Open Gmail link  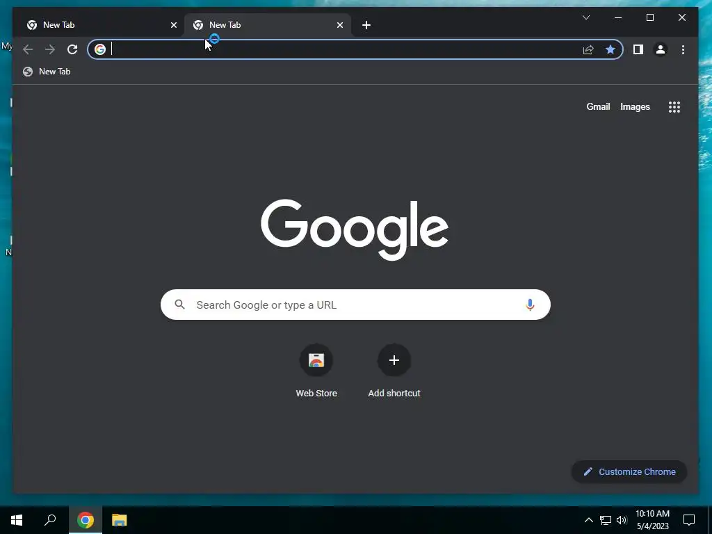pos(598,106)
